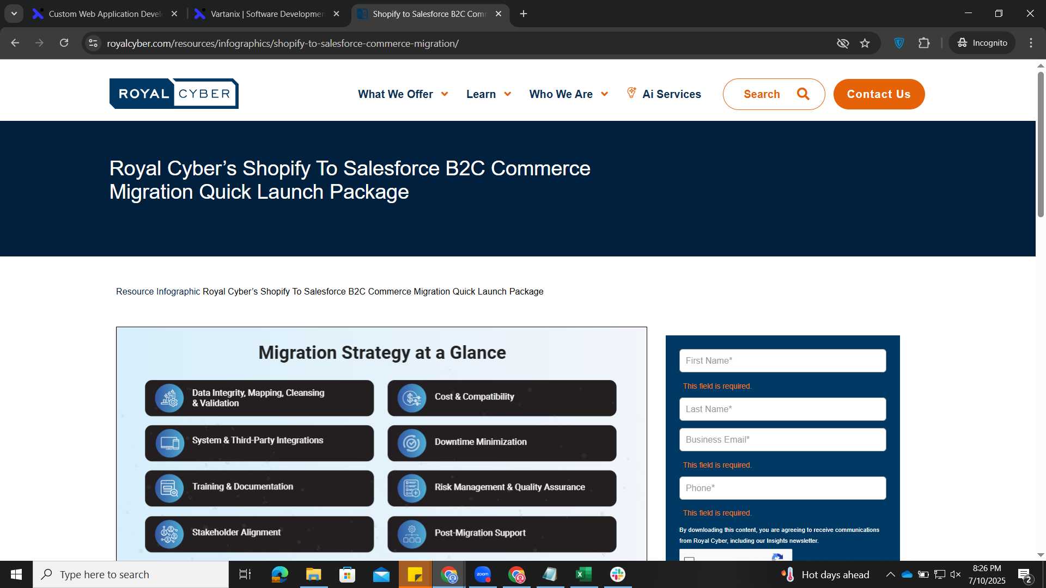Click the Contact Us button
Screen dimensions: 1046x588
pos(879,94)
